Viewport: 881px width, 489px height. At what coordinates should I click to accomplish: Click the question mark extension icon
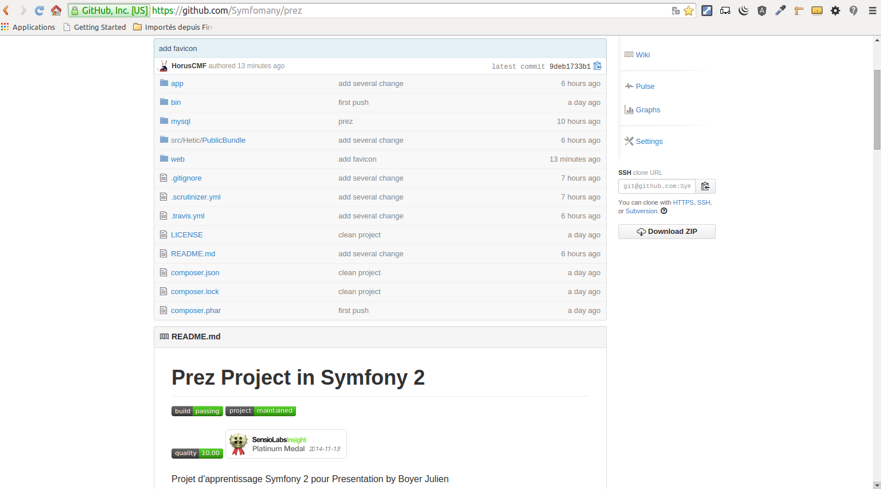pyautogui.click(x=853, y=10)
